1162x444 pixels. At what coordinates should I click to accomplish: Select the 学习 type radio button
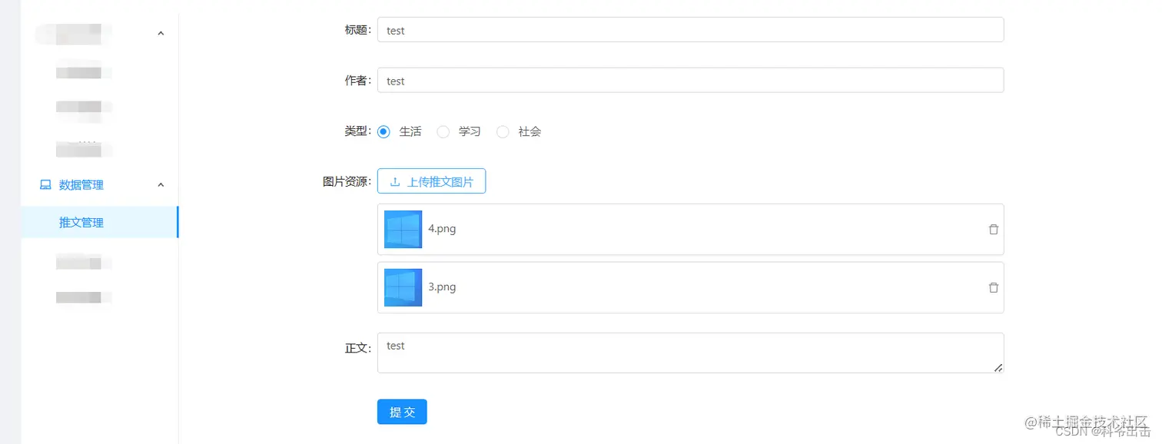coord(443,131)
